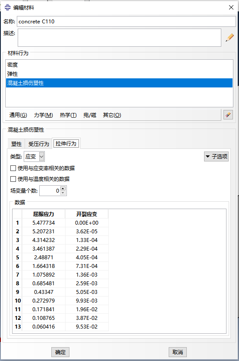Click the 描述 text area
The image size is (239, 361).
119,38
